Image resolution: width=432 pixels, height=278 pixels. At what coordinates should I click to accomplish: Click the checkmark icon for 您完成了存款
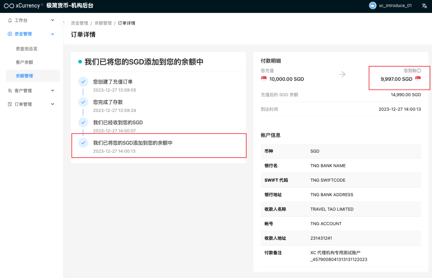click(83, 102)
